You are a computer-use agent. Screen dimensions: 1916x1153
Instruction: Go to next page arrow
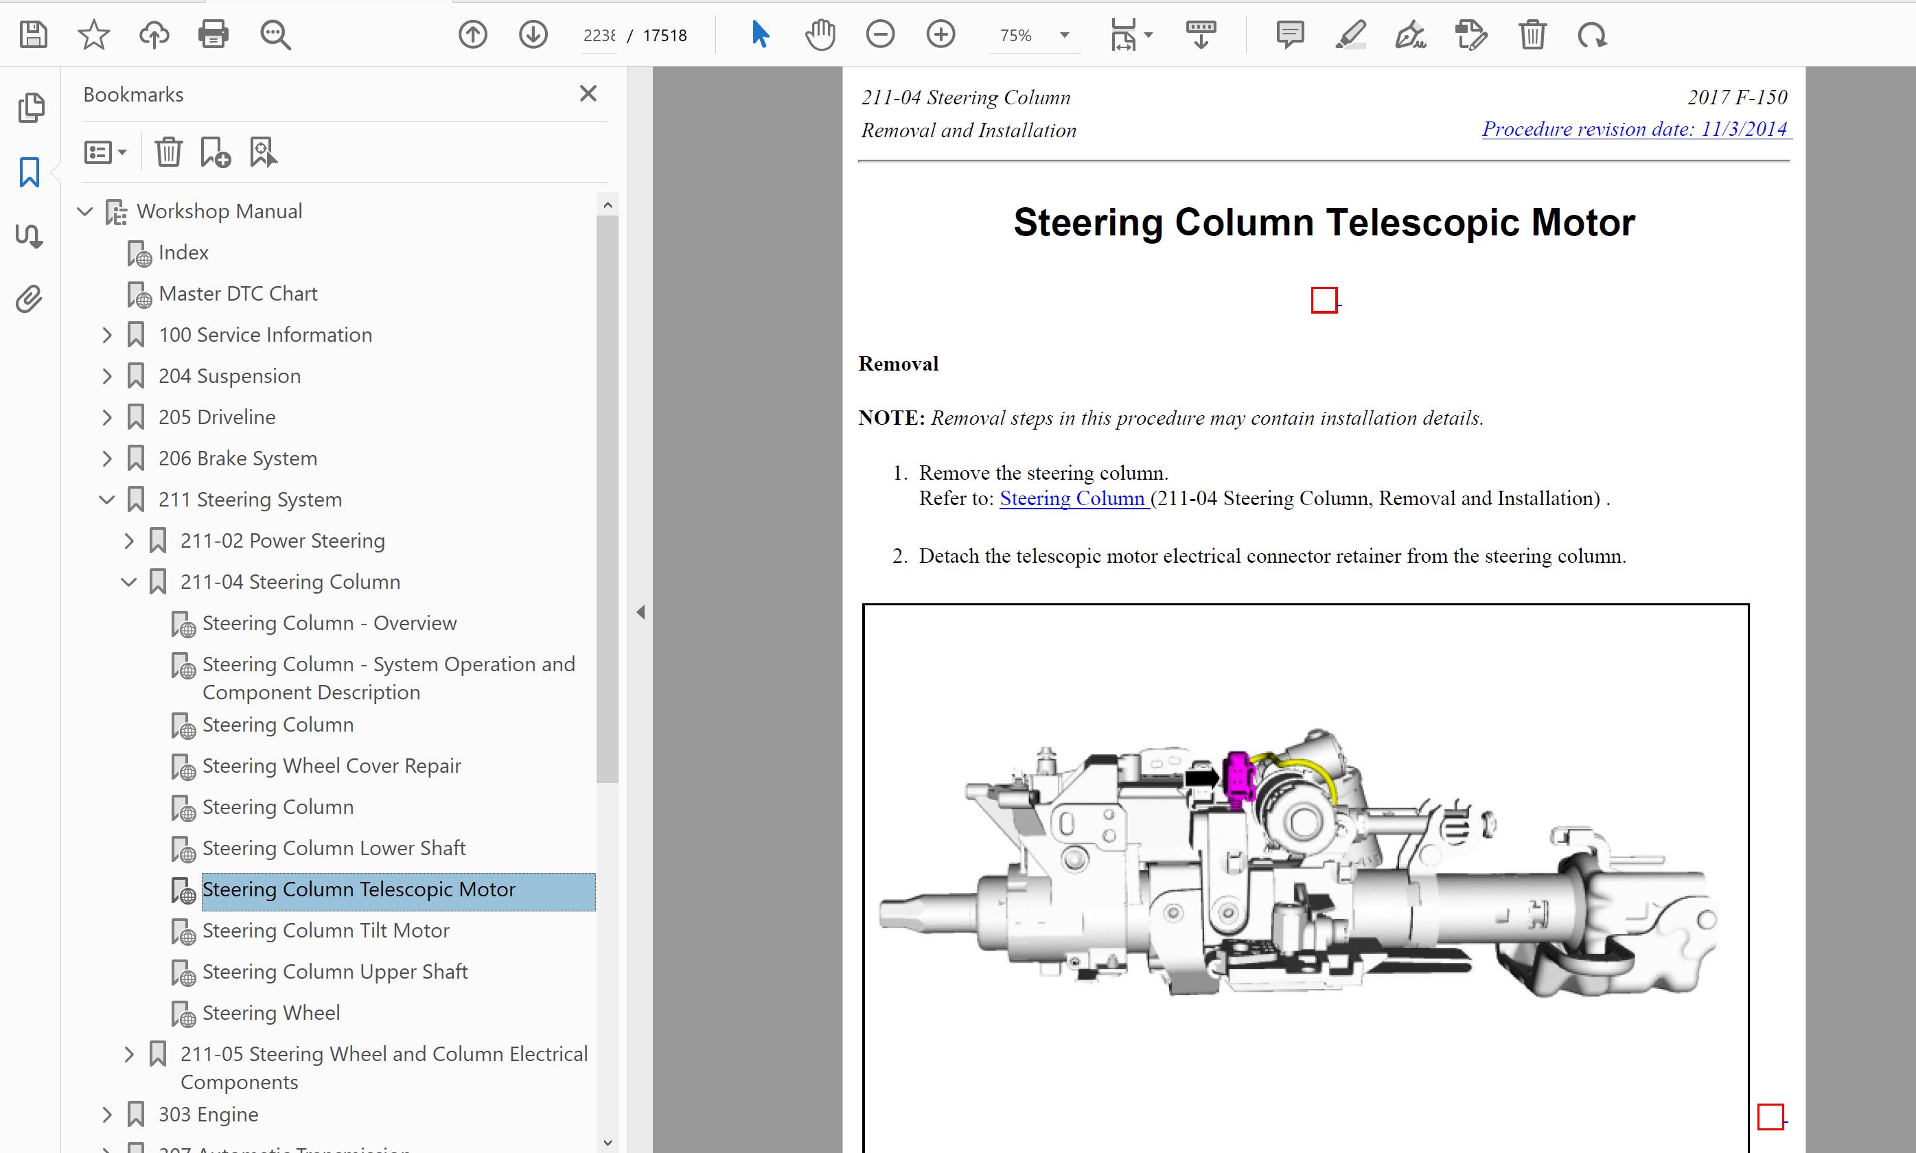click(x=533, y=35)
